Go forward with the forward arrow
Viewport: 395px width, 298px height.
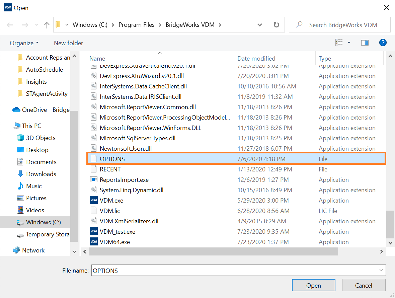[x=25, y=25]
